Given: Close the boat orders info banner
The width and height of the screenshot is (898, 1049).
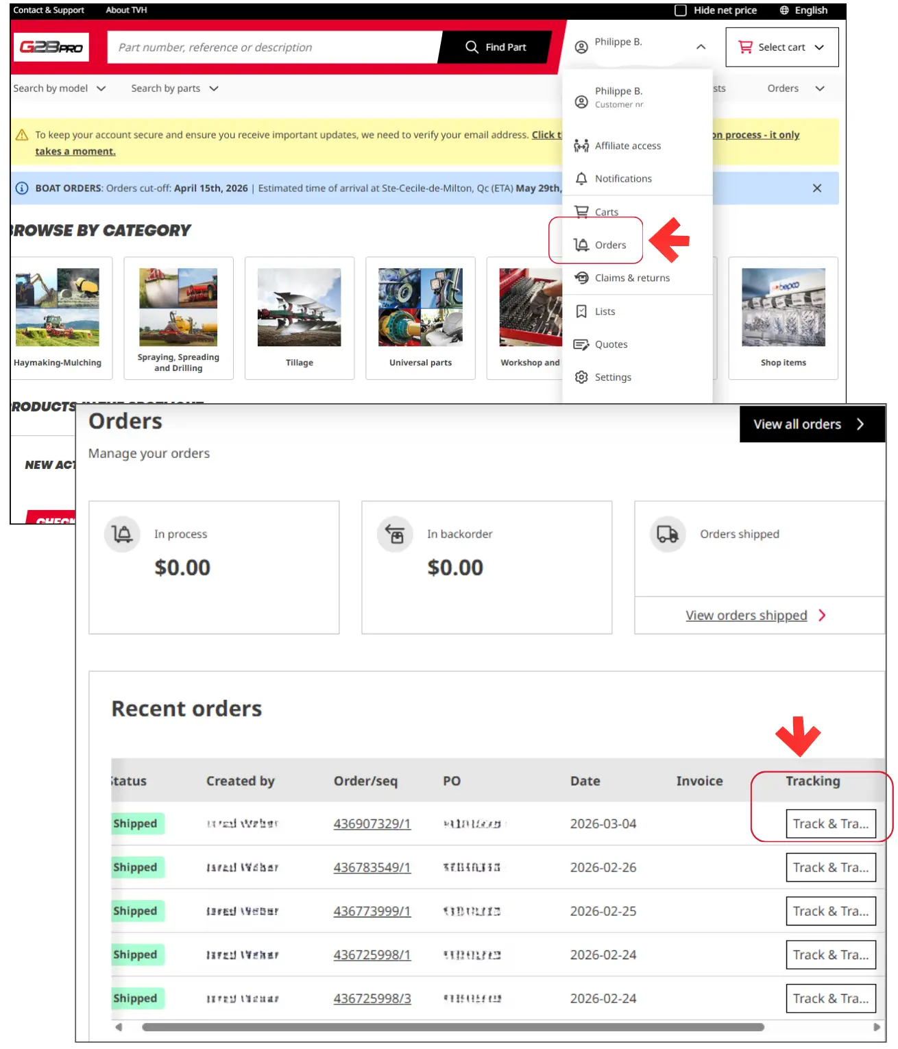Looking at the screenshot, I should [x=816, y=189].
